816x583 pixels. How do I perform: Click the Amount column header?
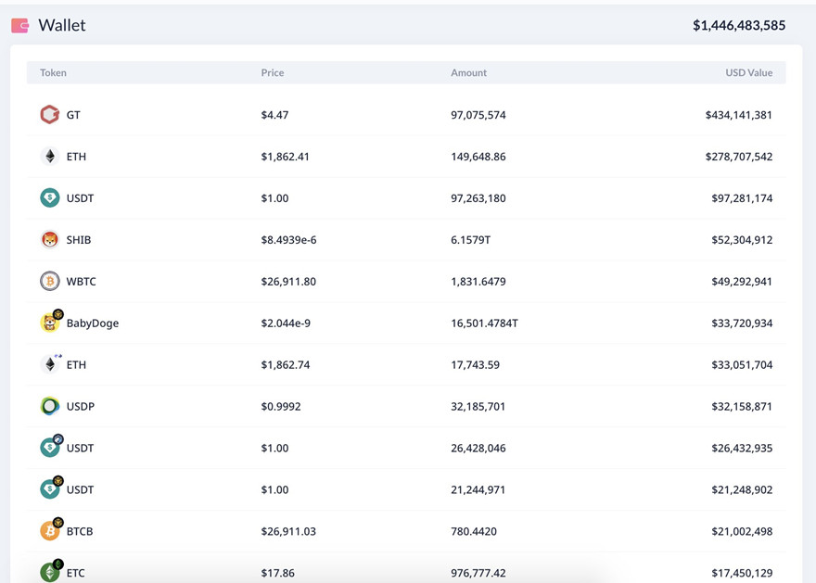click(469, 73)
